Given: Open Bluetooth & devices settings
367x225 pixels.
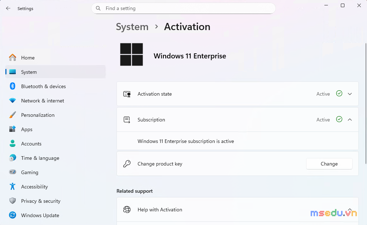Looking at the screenshot, I should coord(56,86).
